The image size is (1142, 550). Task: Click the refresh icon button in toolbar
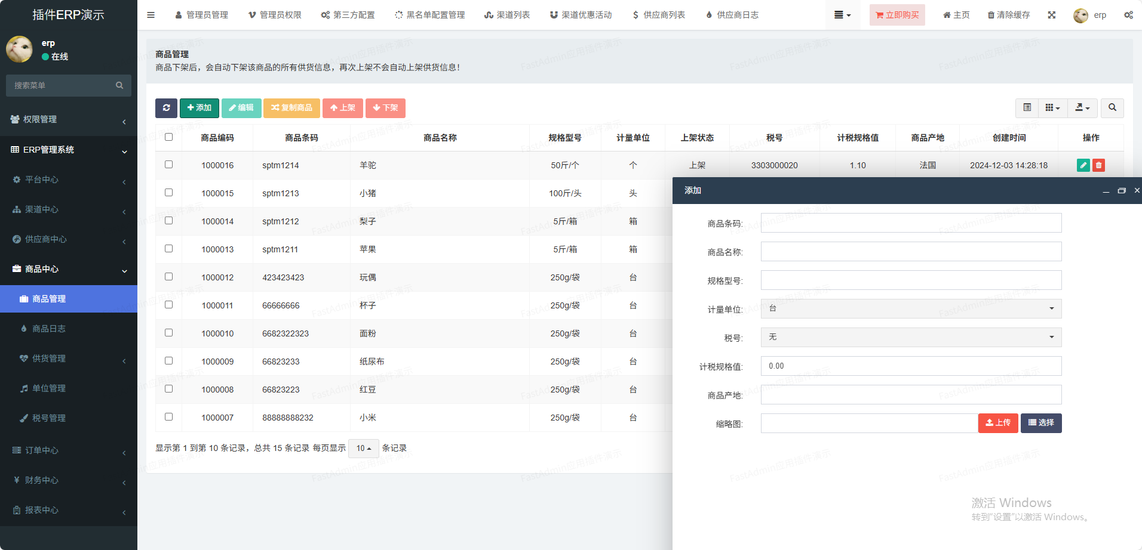point(166,108)
